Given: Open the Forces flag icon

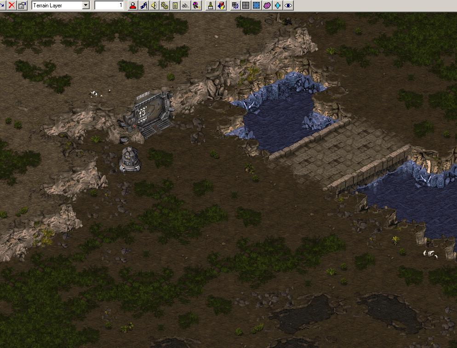Looking at the screenshot, I should coord(143,6).
